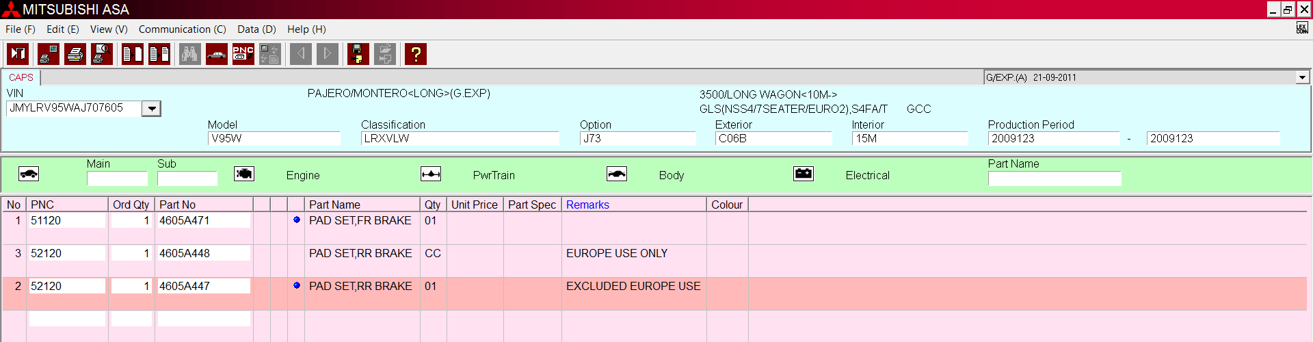Viewport: 1313px width, 342px height.
Task: Expand the VIN dropdown arrow
Action: pyautogui.click(x=152, y=109)
